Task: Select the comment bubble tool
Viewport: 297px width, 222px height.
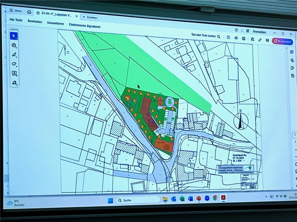Action: point(14,45)
